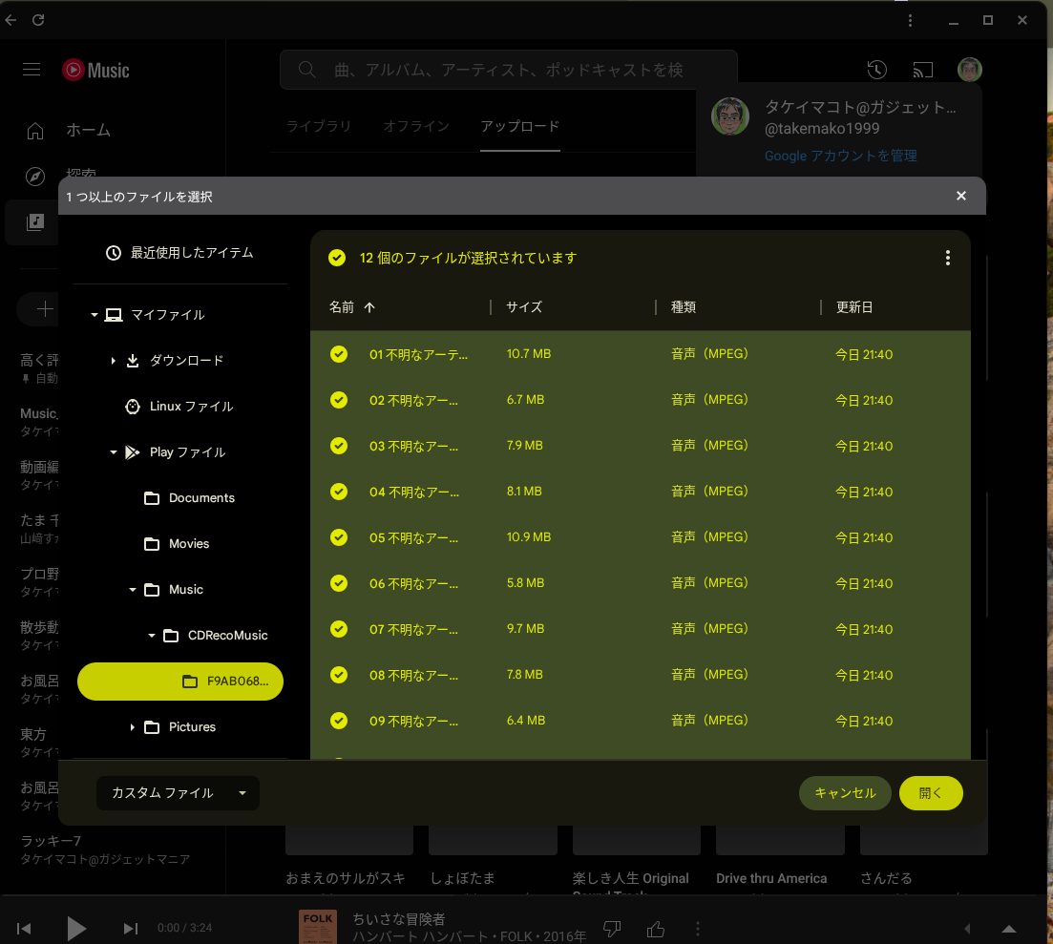The height and width of the screenshot is (944, 1053).
Task: Skip to next track in player bar
Action: pyautogui.click(x=131, y=929)
